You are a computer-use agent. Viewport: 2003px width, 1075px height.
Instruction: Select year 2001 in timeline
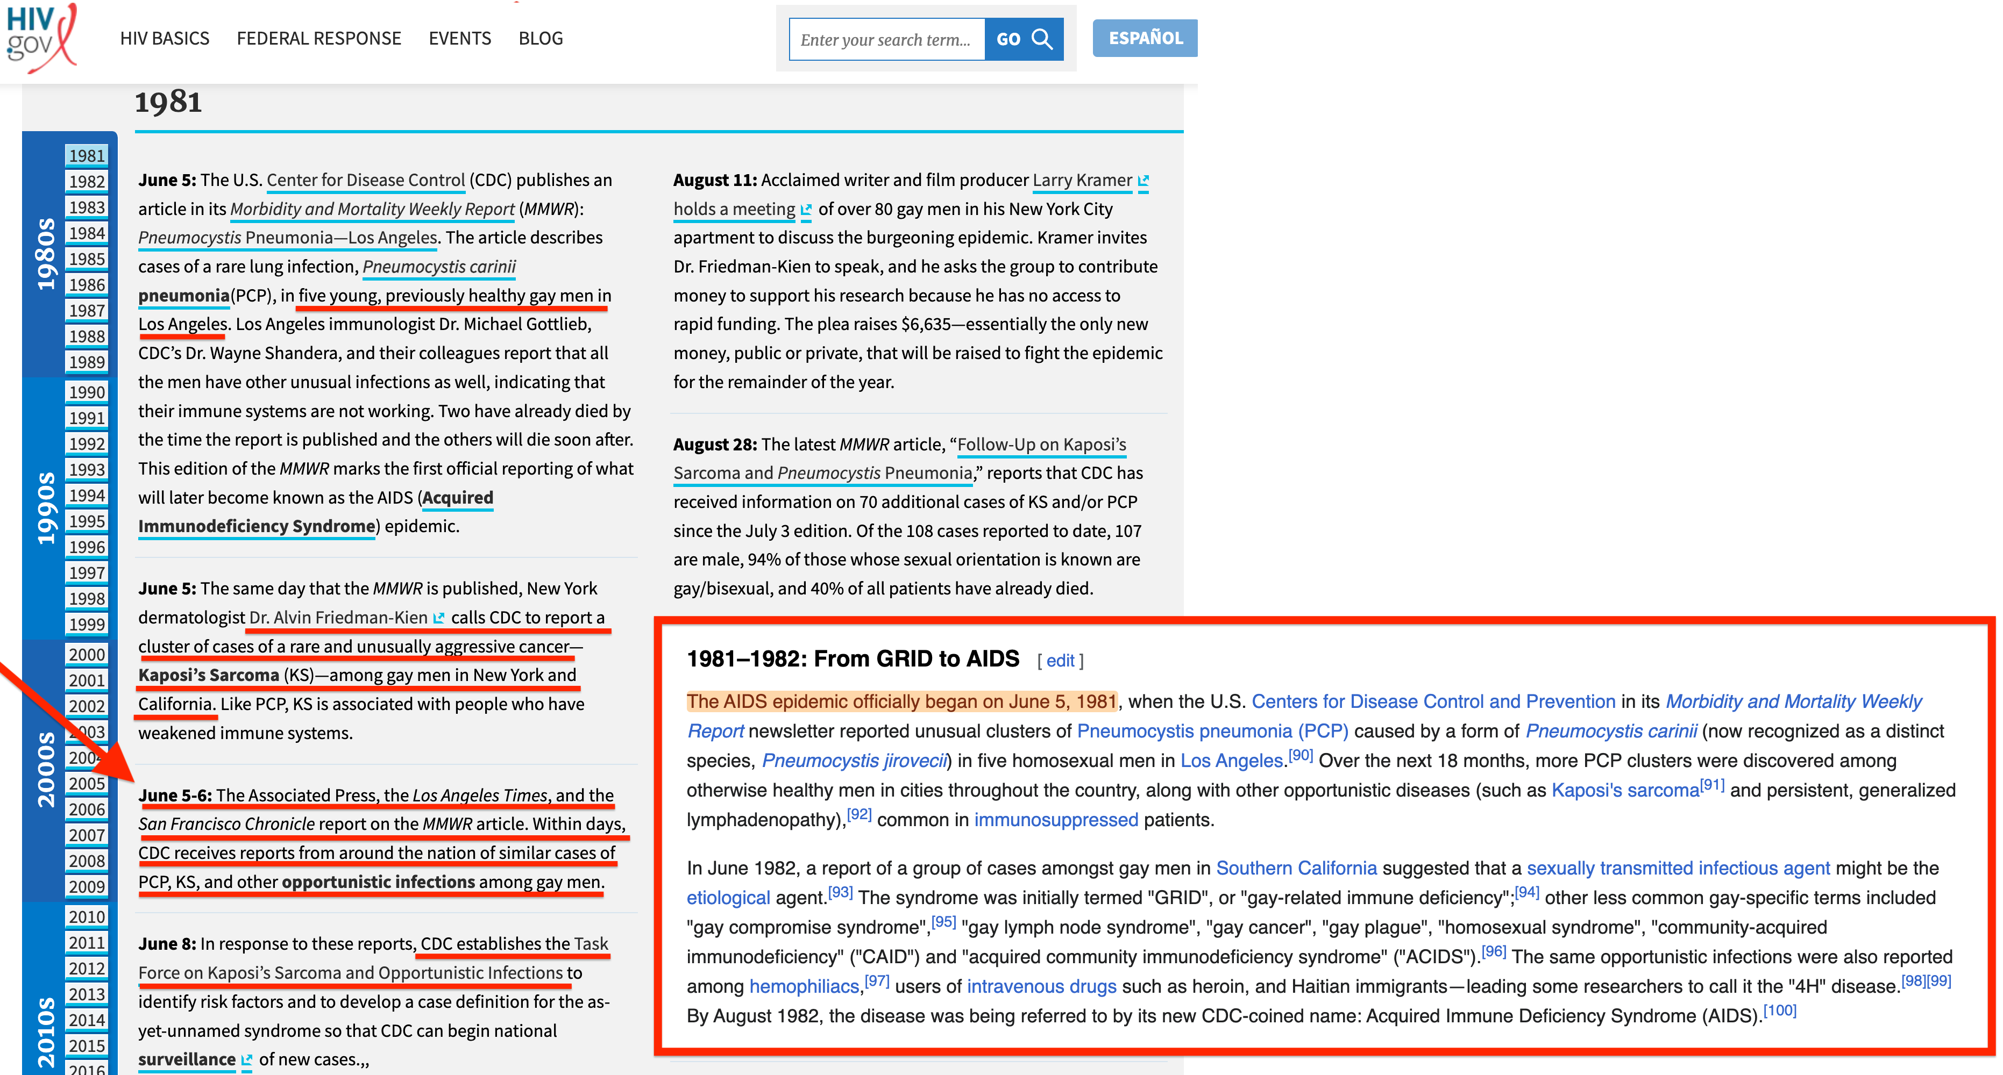(x=86, y=680)
